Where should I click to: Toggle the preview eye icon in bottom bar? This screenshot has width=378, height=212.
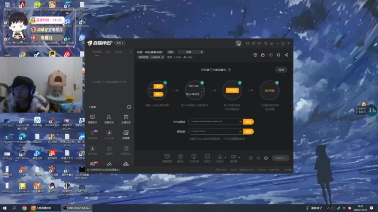click(258, 158)
